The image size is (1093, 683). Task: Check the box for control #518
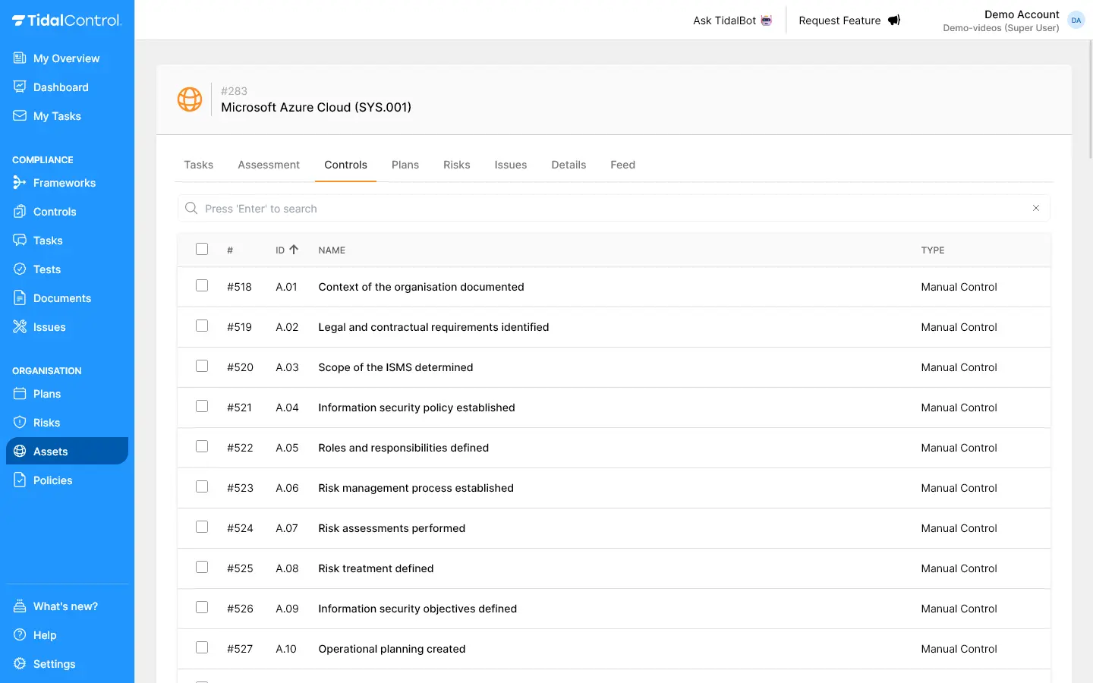point(202,286)
